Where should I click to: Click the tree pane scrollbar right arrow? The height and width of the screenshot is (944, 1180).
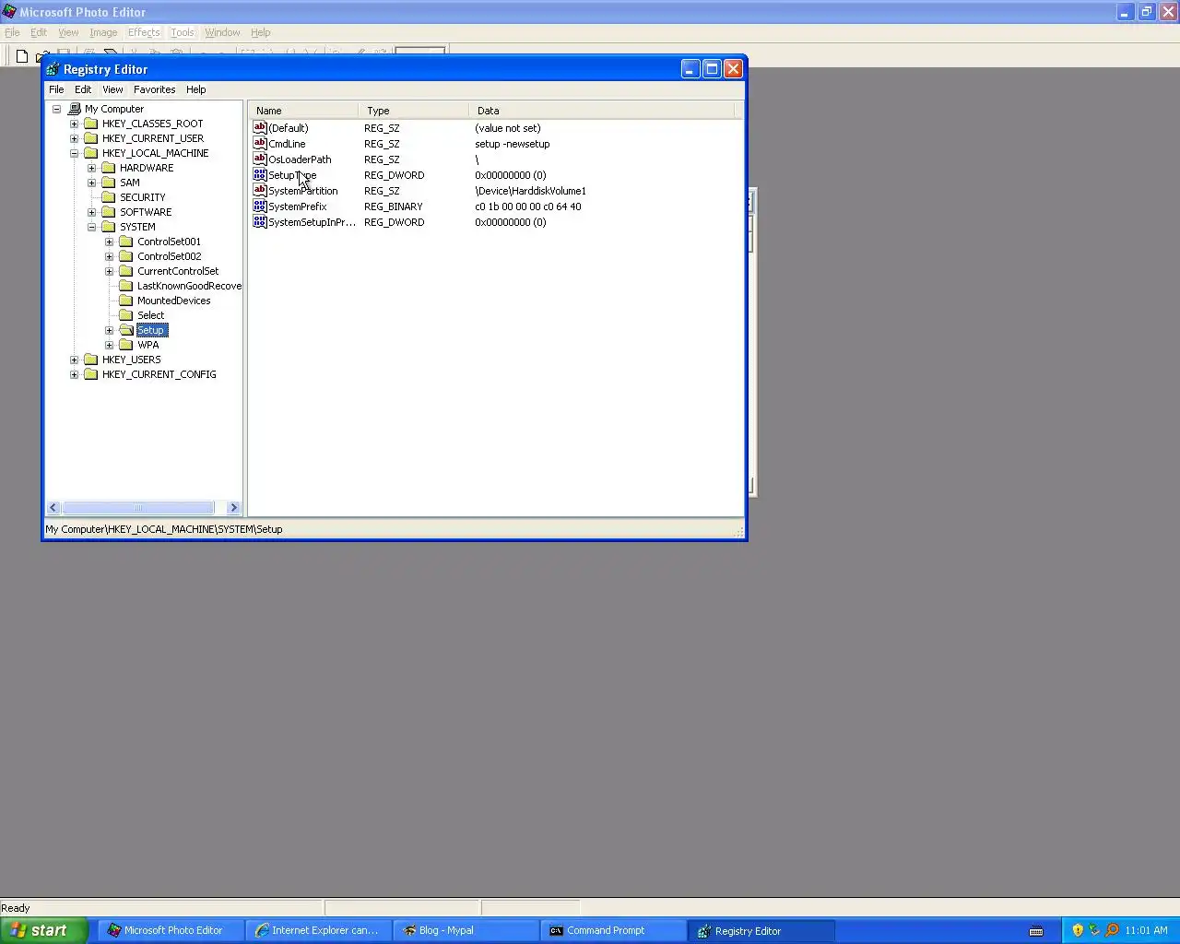click(233, 508)
